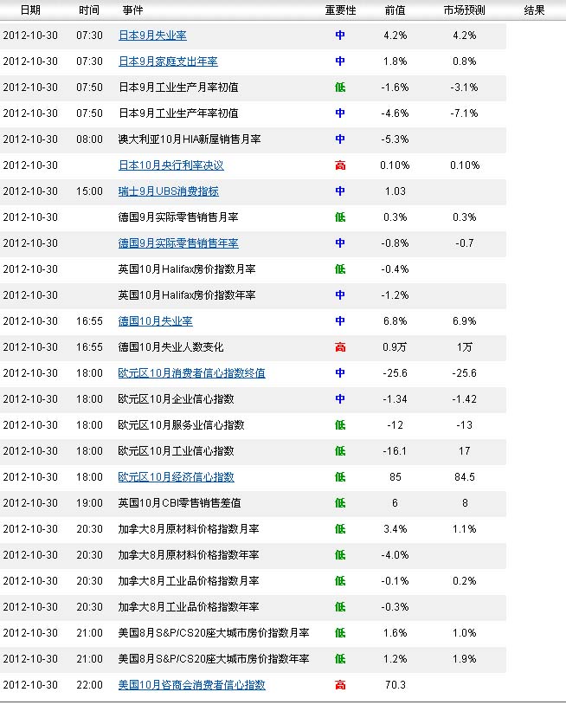Click the blue 中 importance for 日本9月失业率
Image resolution: width=566 pixels, height=705 pixels.
tap(340, 35)
